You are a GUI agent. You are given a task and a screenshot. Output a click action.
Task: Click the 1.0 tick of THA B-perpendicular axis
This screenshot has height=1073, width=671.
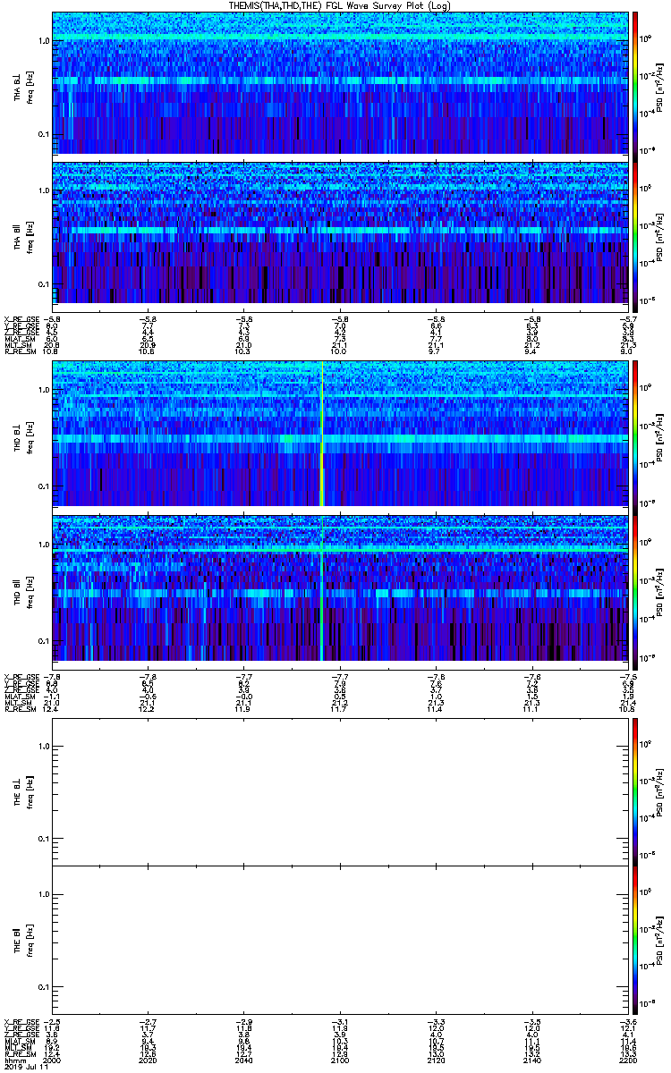(x=43, y=42)
